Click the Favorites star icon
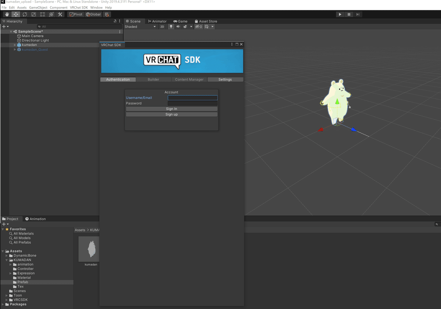 (7, 229)
